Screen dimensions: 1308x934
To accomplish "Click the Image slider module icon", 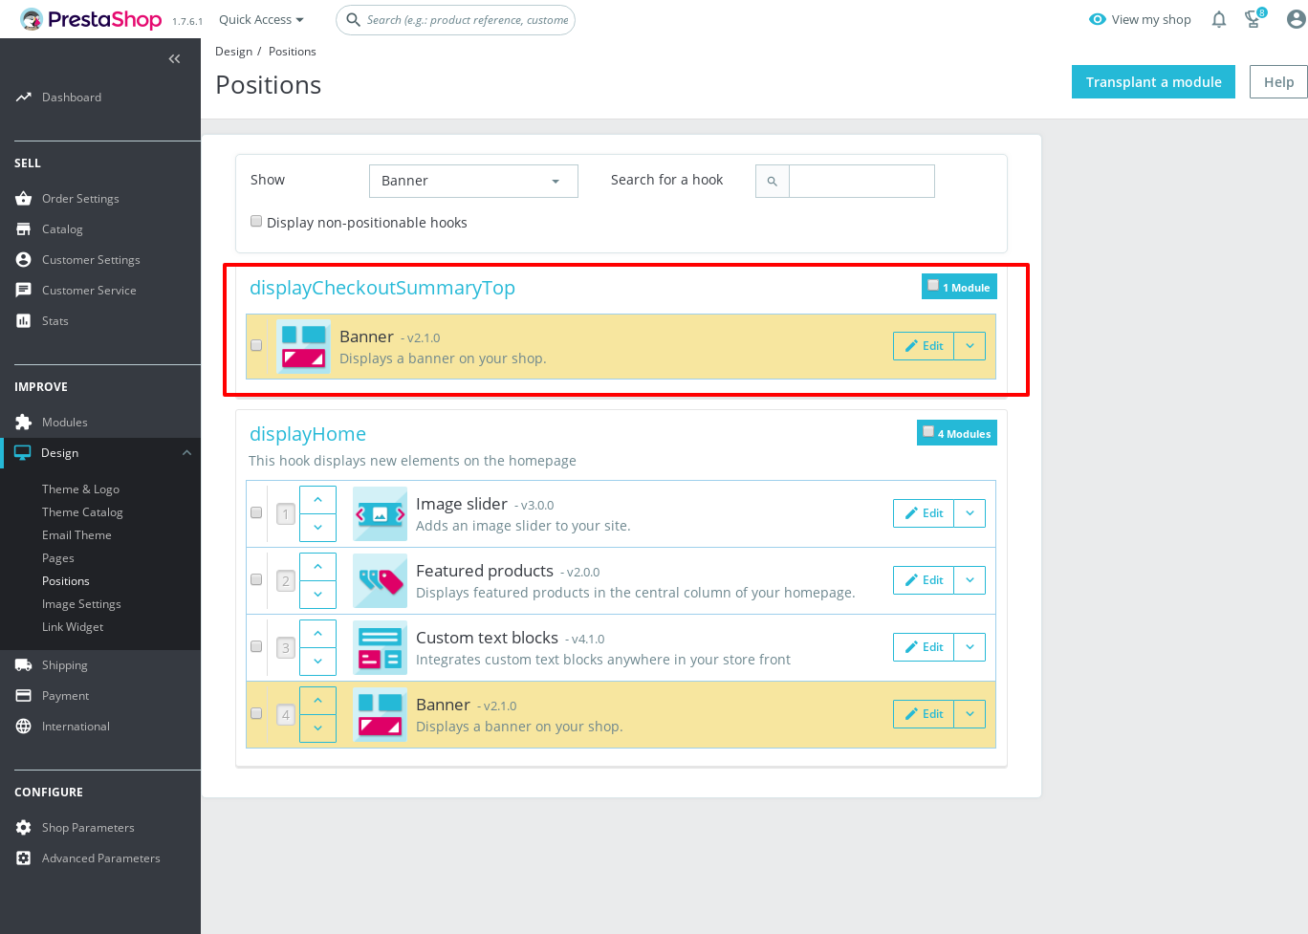I will point(380,513).
